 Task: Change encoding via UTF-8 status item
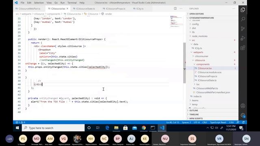(x=197, y=122)
